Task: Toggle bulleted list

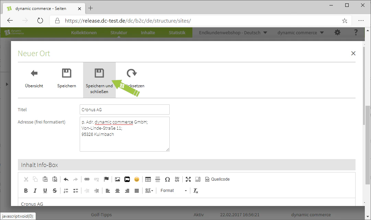Action: [76, 191]
